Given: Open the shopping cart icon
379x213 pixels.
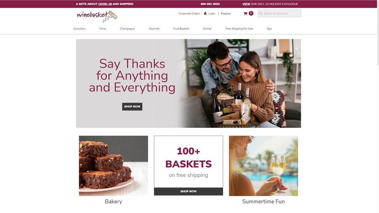Looking at the screenshot, I should (x=245, y=13).
